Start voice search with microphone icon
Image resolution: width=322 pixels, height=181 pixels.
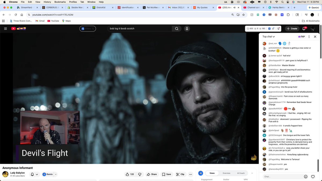[x=187, y=28]
